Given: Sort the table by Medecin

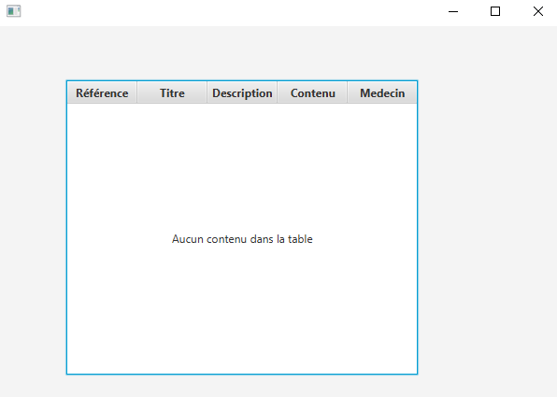Looking at the screenshot, I should 382,93.
